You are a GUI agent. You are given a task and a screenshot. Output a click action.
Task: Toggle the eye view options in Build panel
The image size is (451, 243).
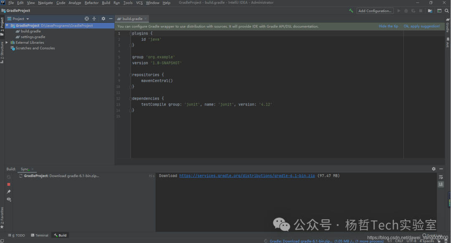click(x=9, y=199)
